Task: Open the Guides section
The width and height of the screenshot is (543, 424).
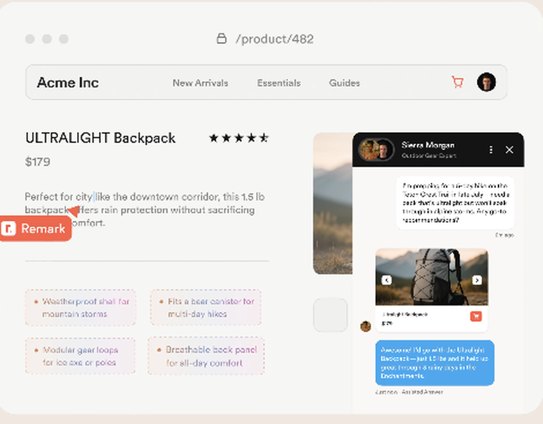Action: tap(344, 83)
